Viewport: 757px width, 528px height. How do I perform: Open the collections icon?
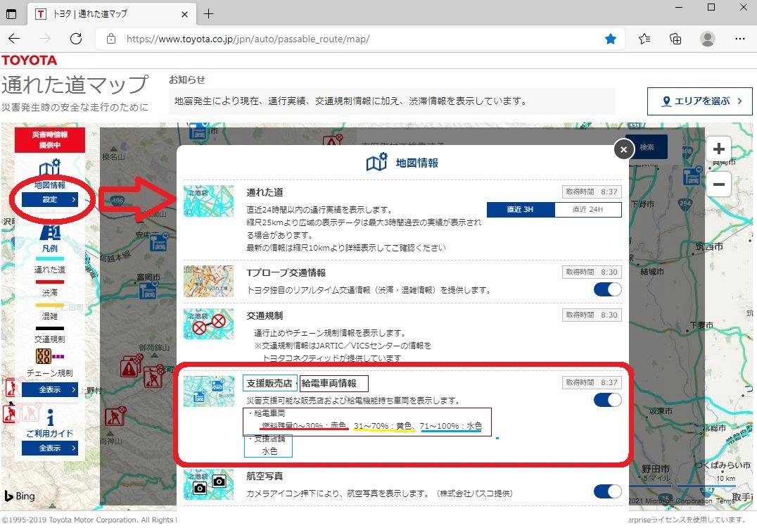click(675, 39)
